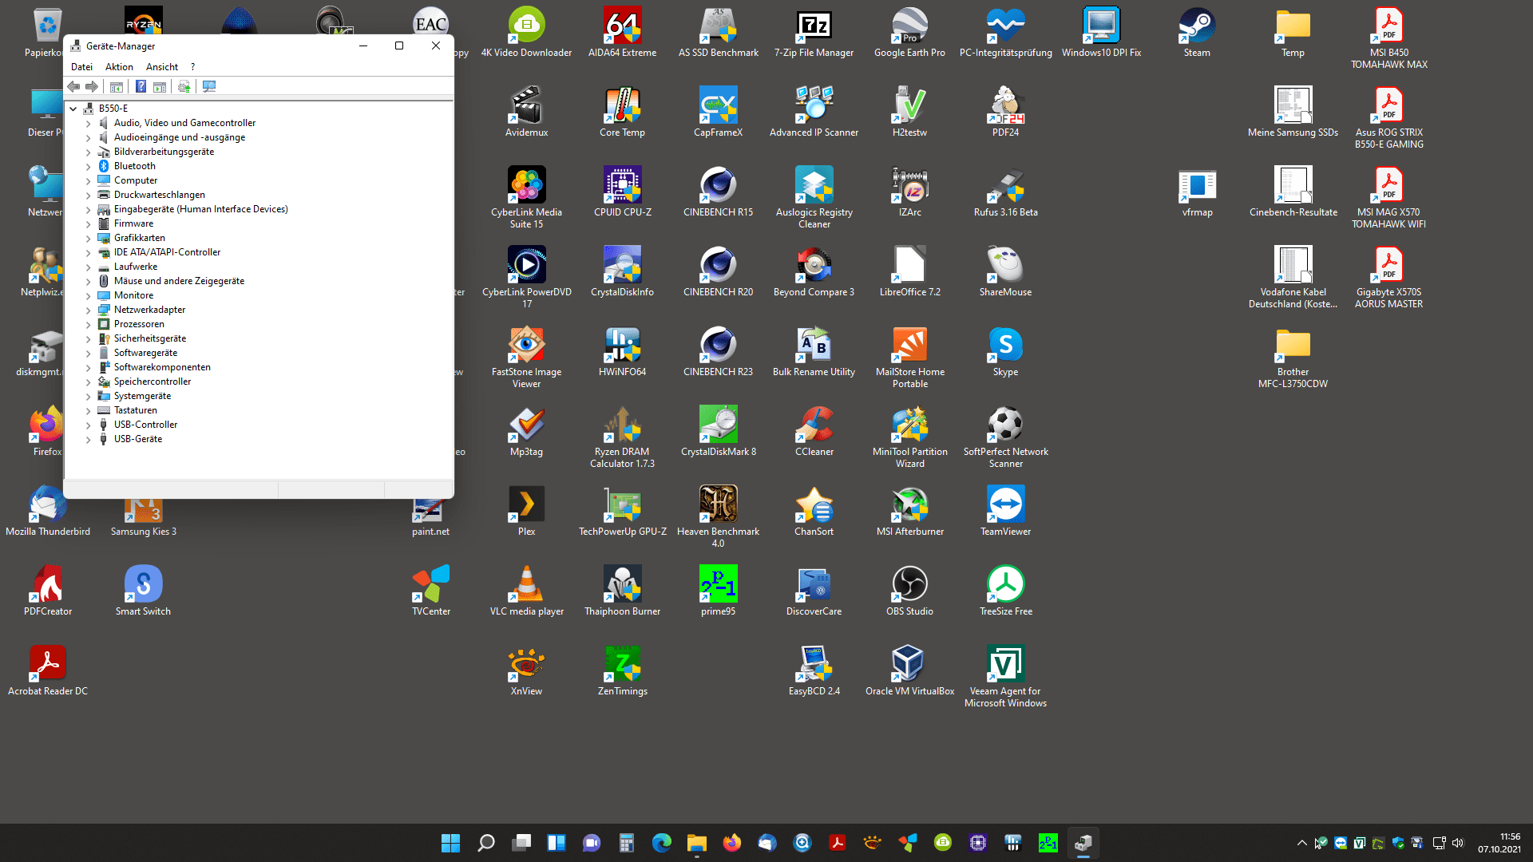Select the Acrobat Reader DC desktop icon
Viewport: 1533px width, 862px height.
(x=48, y=671)
